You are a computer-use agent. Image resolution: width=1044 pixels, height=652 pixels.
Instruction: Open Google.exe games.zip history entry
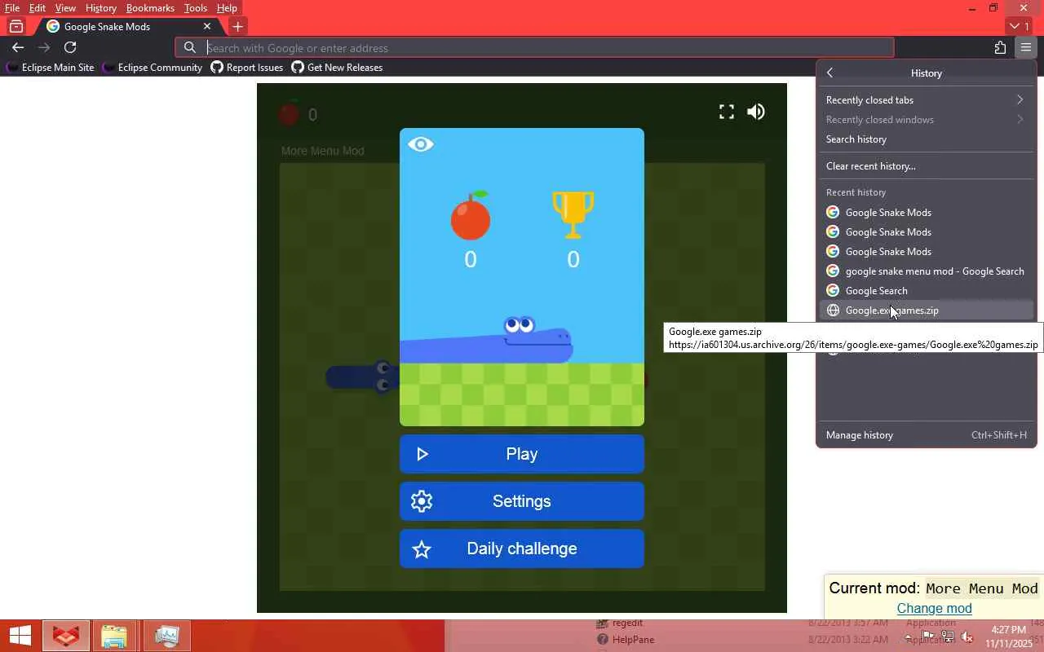(926, 310)
